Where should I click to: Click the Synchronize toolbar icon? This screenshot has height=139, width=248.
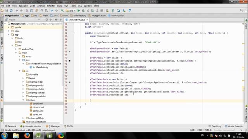[x=11, y=10]
